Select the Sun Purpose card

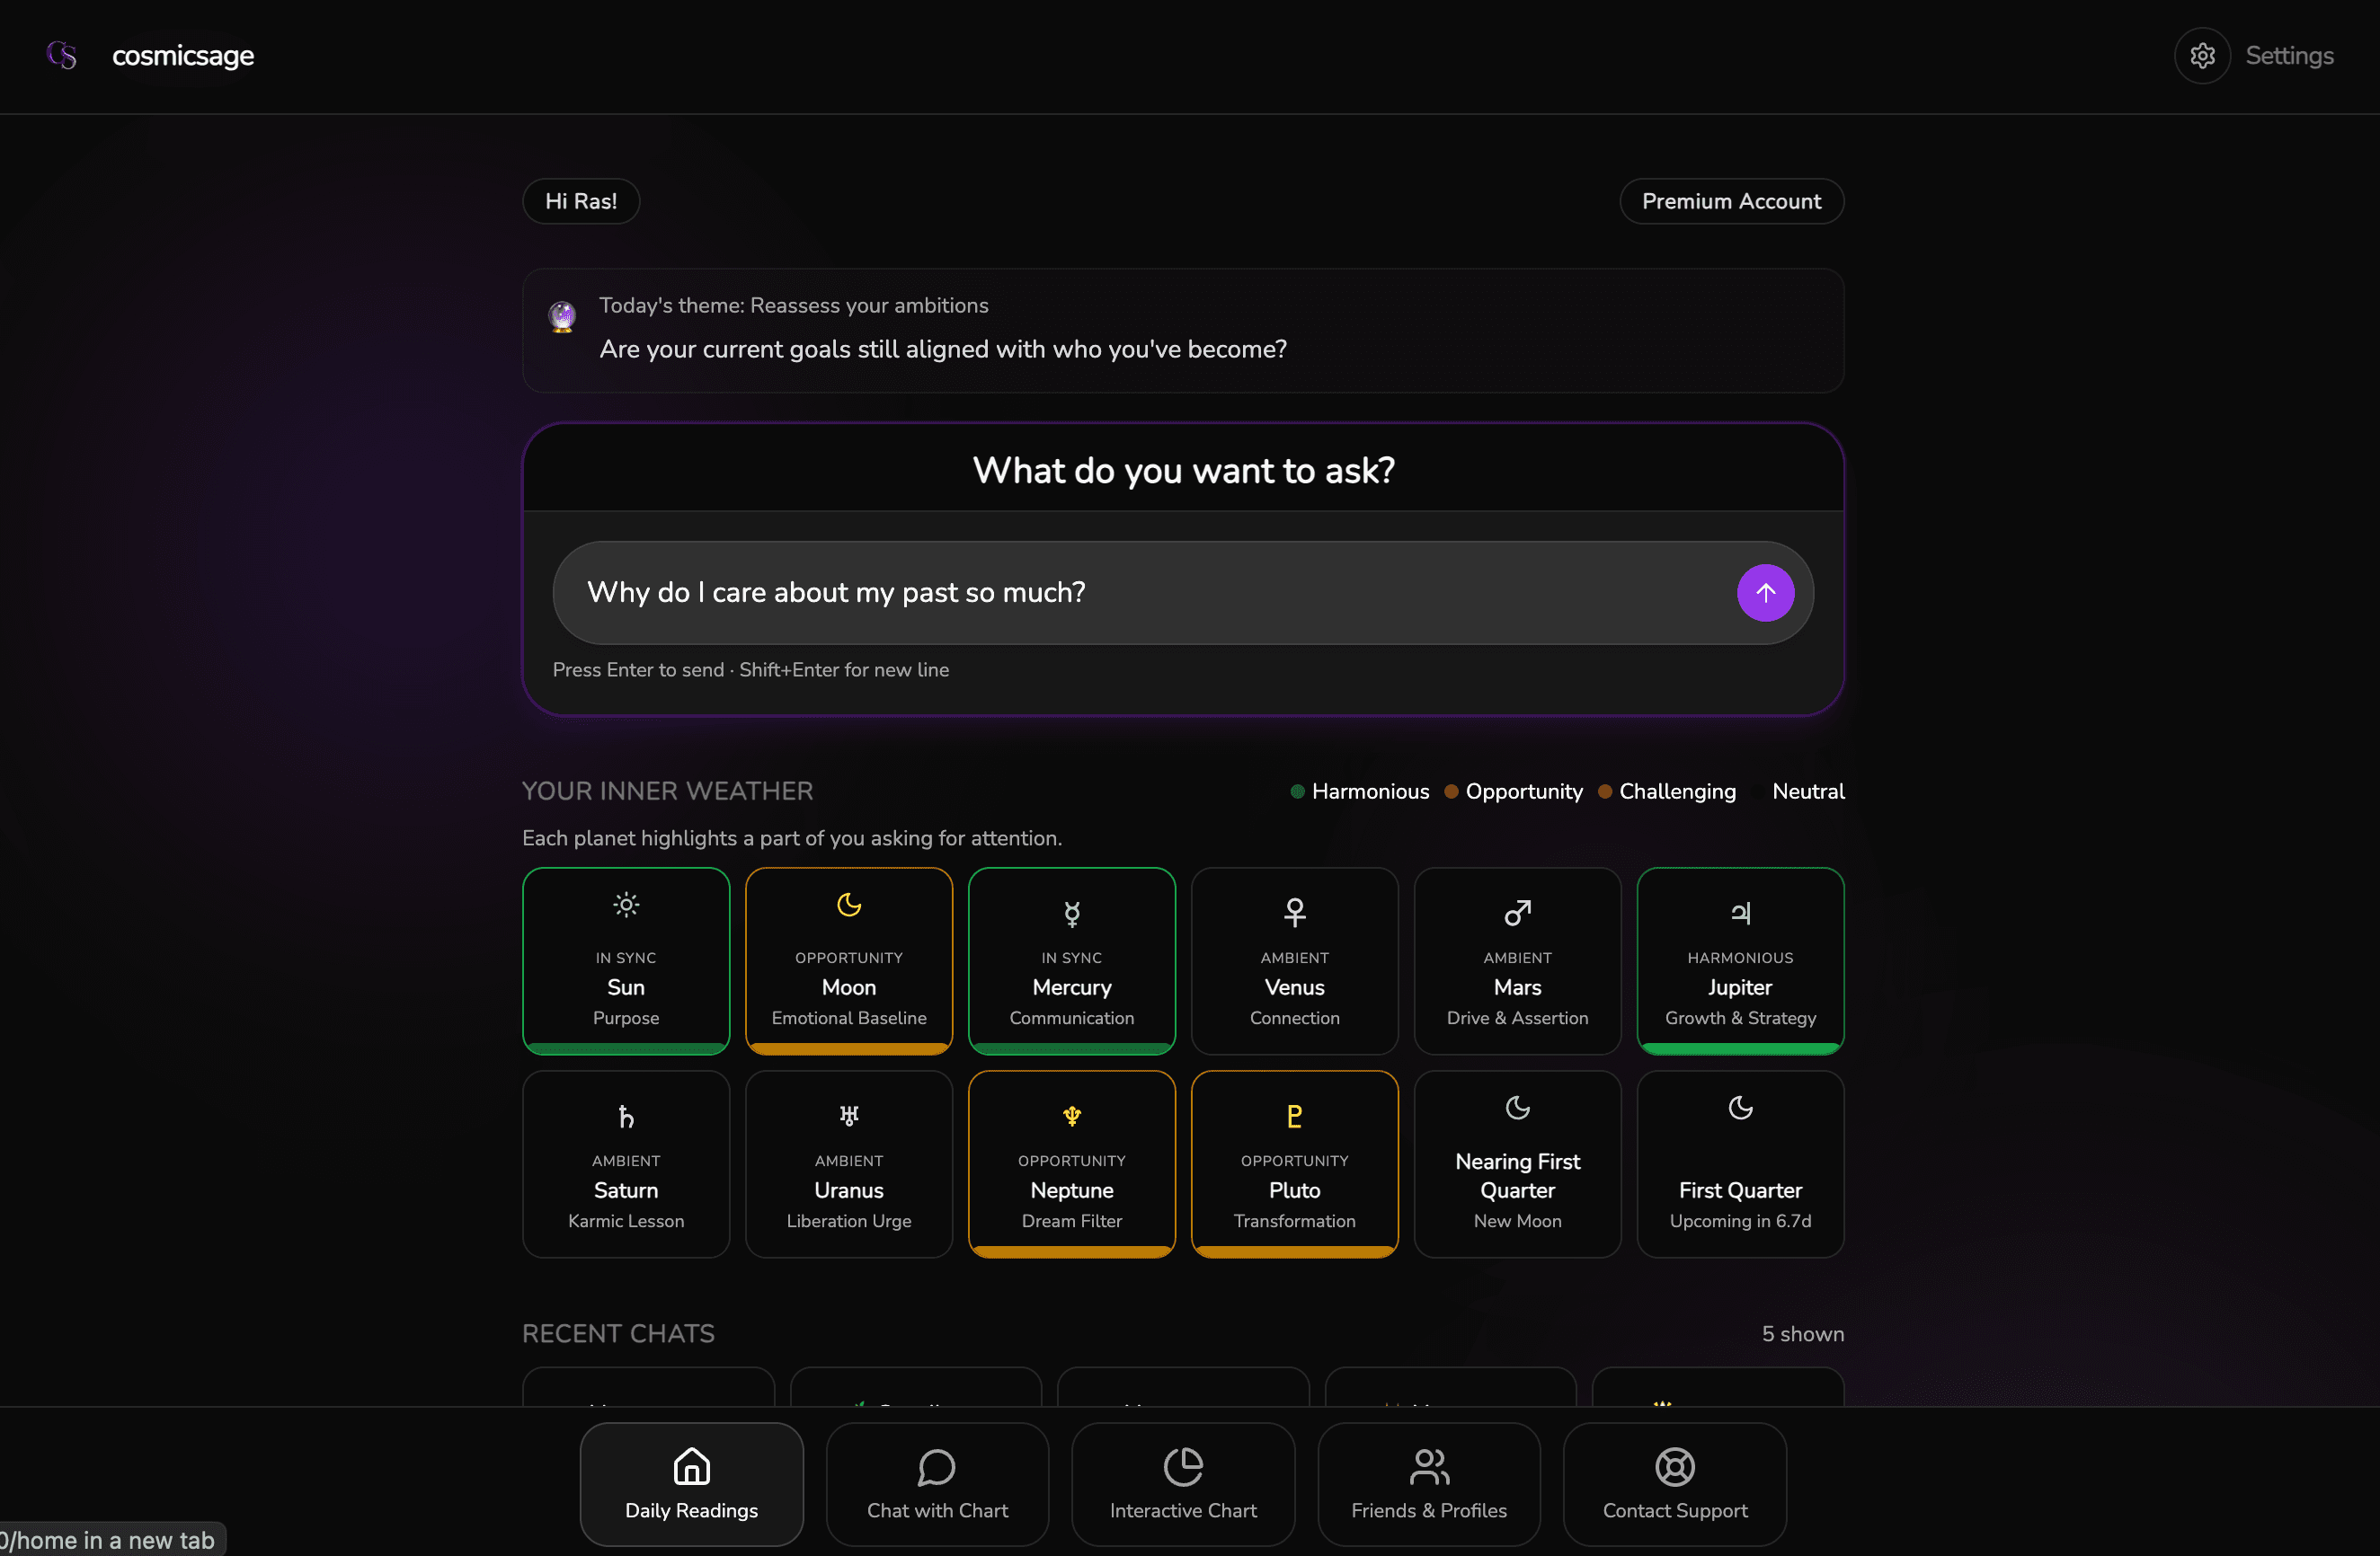pos(626,960)
